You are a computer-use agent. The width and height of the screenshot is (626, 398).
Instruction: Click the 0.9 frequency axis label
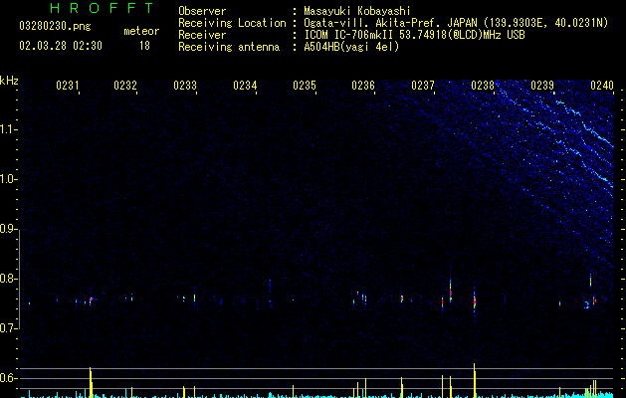tap(9, 229)
